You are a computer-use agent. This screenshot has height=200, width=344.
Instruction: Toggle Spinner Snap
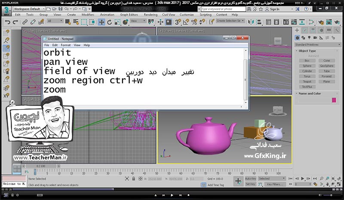pyautogui.click(x=202, y=22)
